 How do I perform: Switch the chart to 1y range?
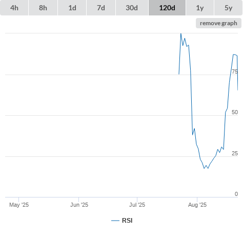click(200, 8)
